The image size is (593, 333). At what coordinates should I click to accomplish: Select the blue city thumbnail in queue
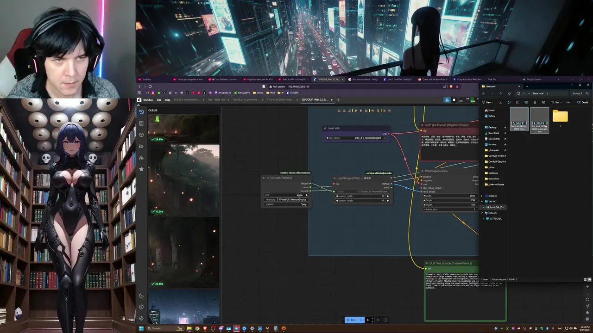(183, 308)
